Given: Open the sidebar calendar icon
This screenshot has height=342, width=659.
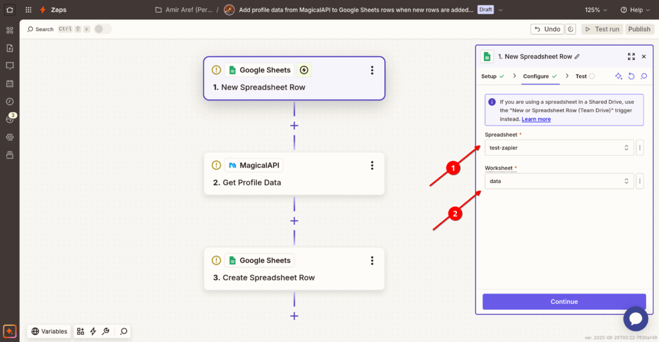Looking at the screenshot, I should (10, 84).
